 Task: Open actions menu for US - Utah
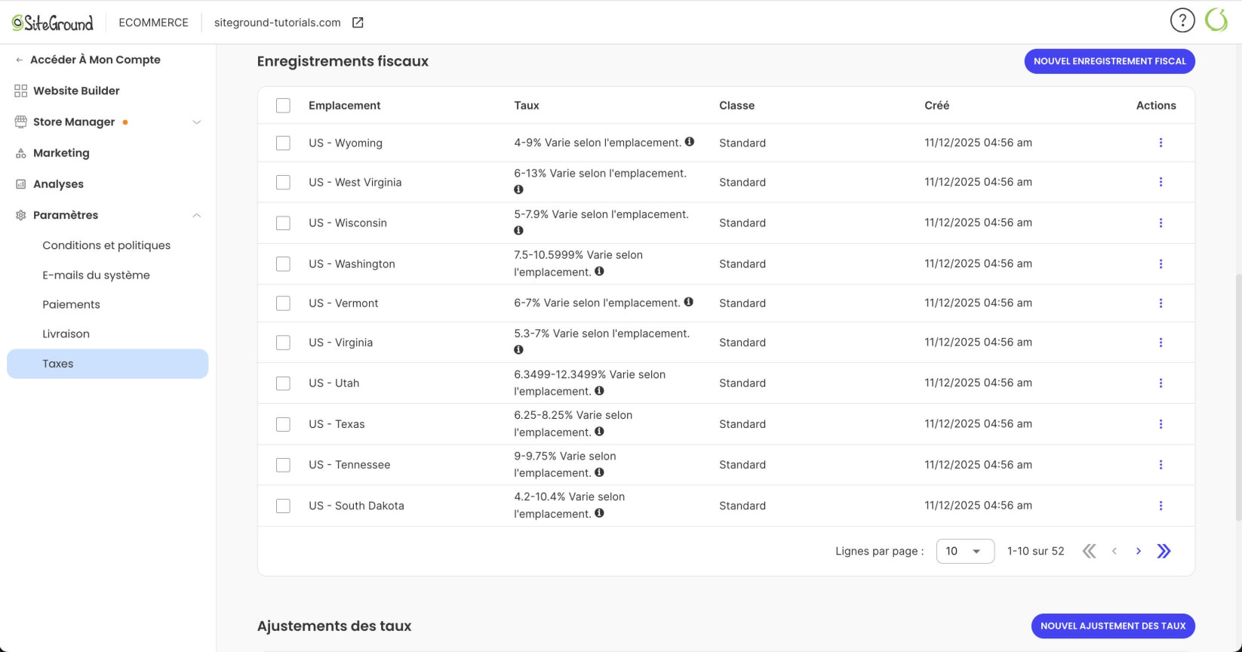click(1161, 383)
